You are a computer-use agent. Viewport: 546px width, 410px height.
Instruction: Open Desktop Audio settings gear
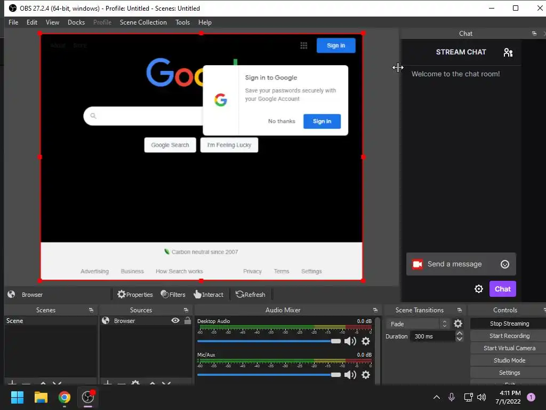click(x=366, y=341)
